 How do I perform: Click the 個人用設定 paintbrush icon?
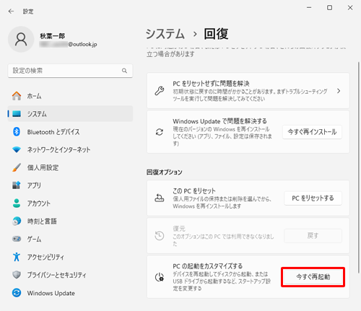(x=17, y=167)
